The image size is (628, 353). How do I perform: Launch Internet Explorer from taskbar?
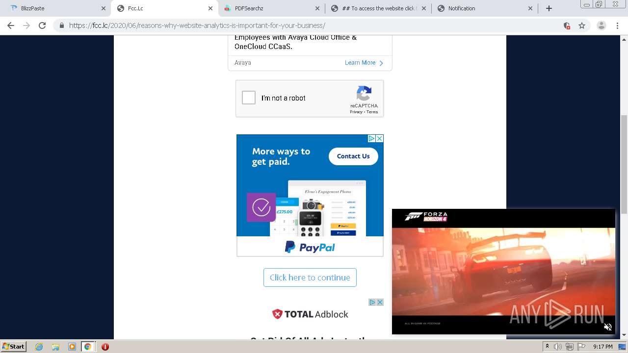(39, 347)
